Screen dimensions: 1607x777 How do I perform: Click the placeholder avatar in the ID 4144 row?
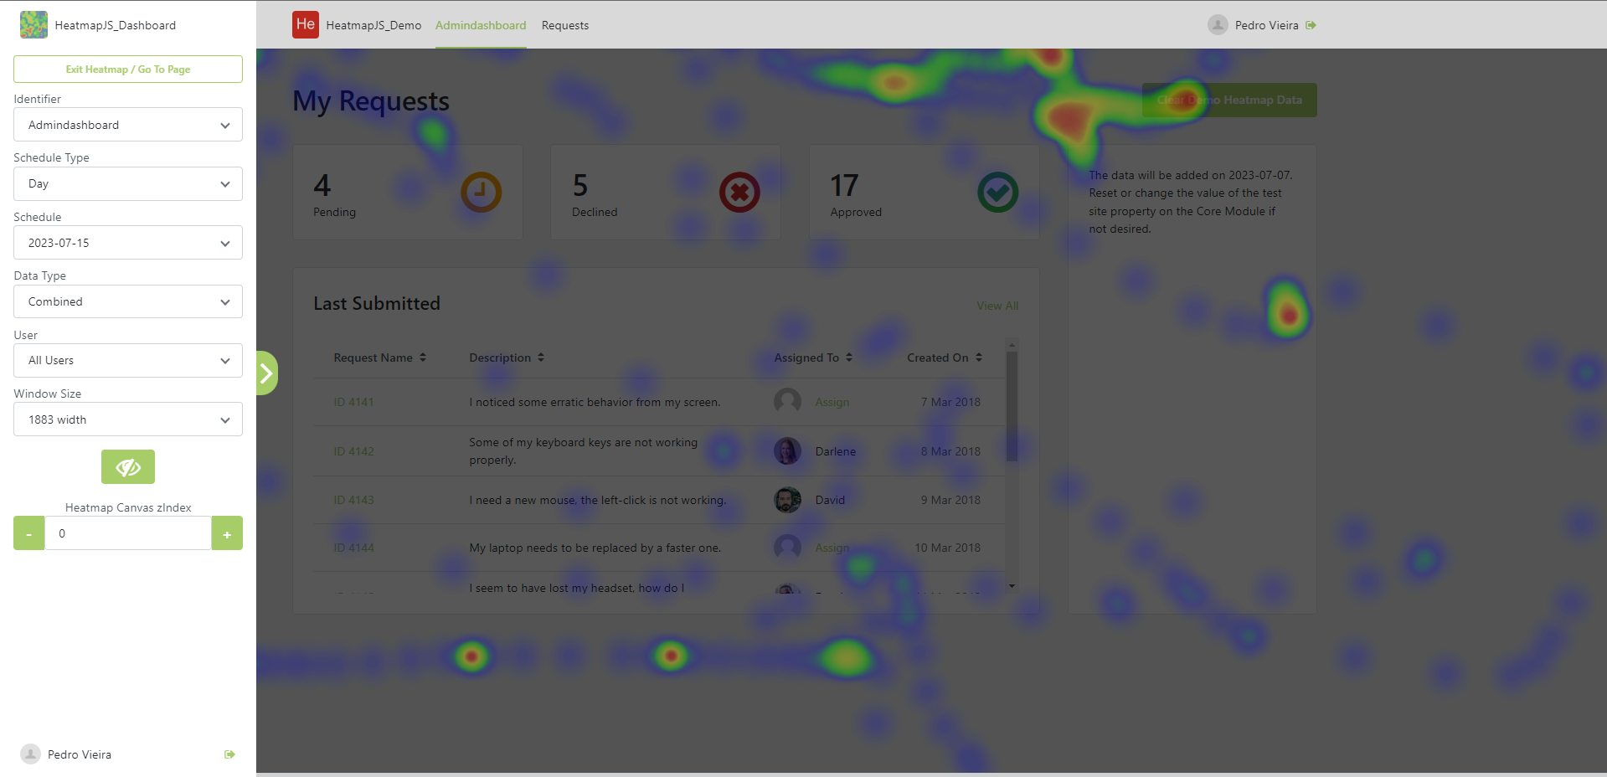pyautogui.click(x=787, y=548)
